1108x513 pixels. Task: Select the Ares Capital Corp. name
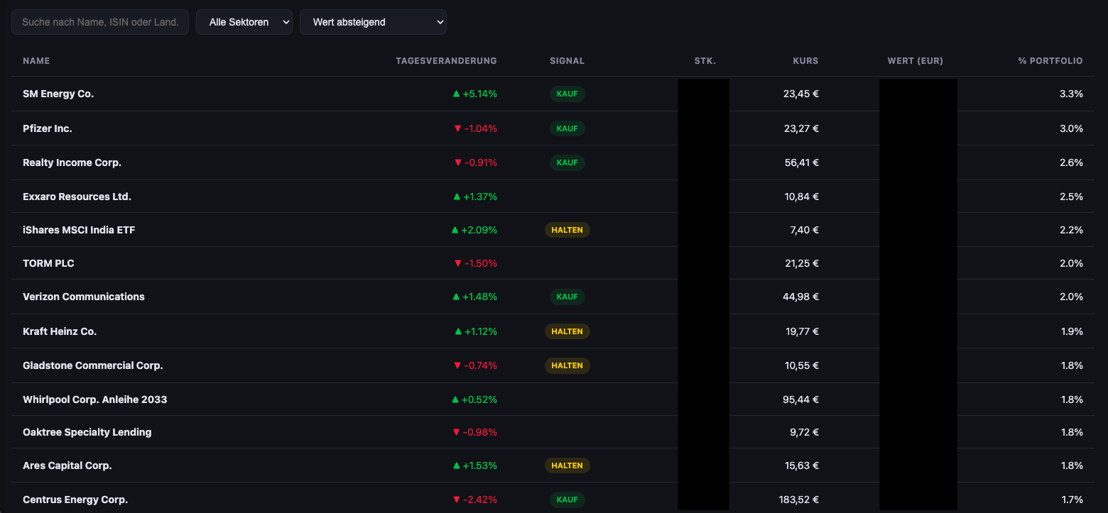point(67,465)
